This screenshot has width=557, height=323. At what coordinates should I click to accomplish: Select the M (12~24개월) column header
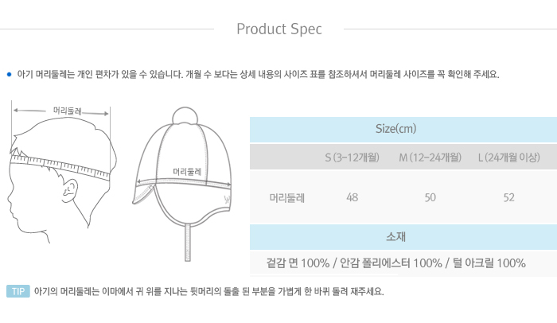tap(430, 158)
